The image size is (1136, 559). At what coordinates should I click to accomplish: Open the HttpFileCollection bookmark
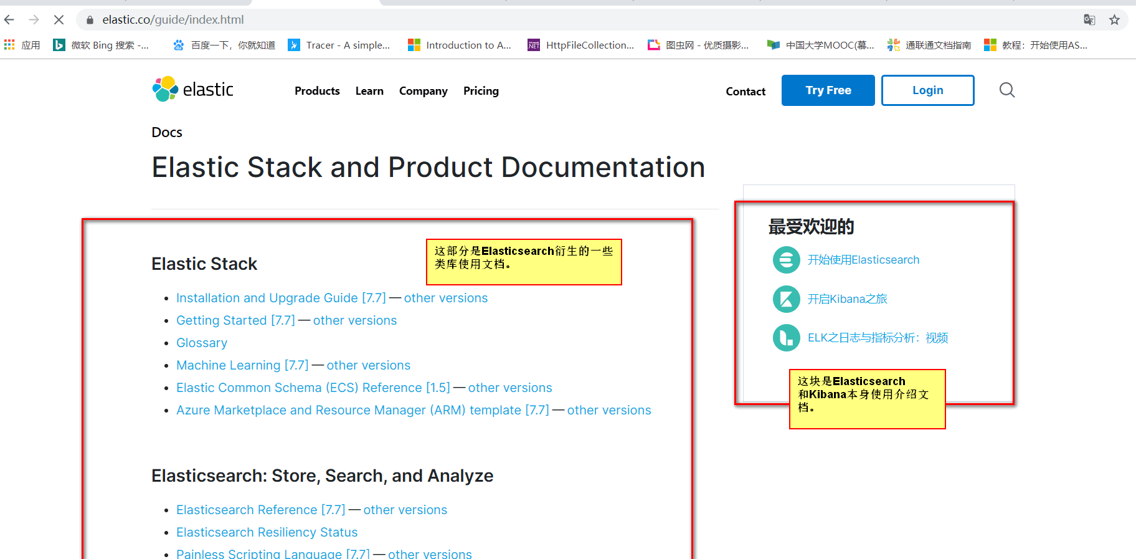click(x=581, y=45)
